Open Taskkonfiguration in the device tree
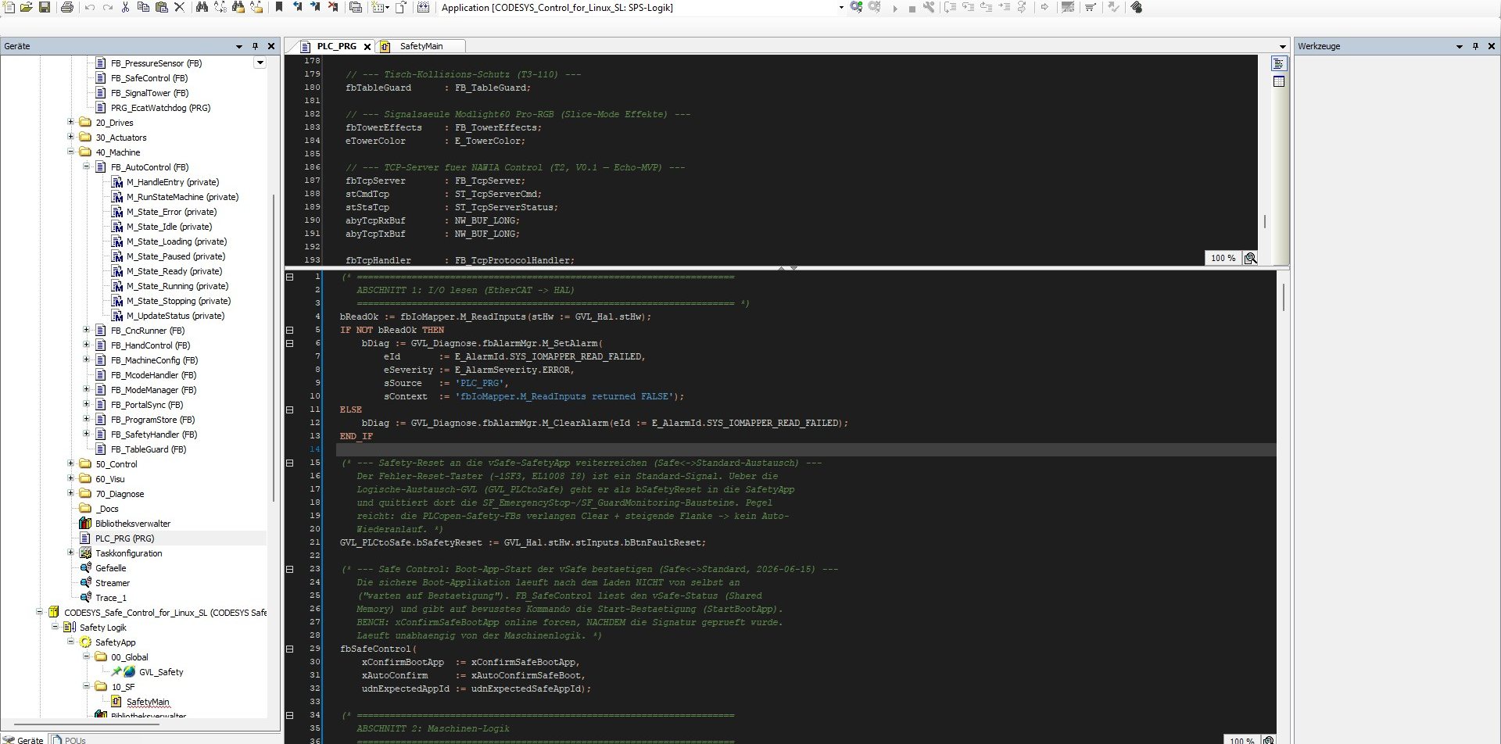1501x744 pixels. 129,553
